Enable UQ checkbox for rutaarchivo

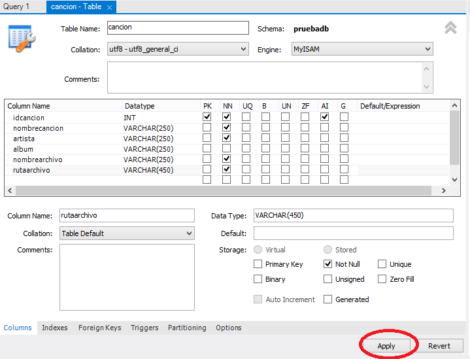click(x=246, y=169)
